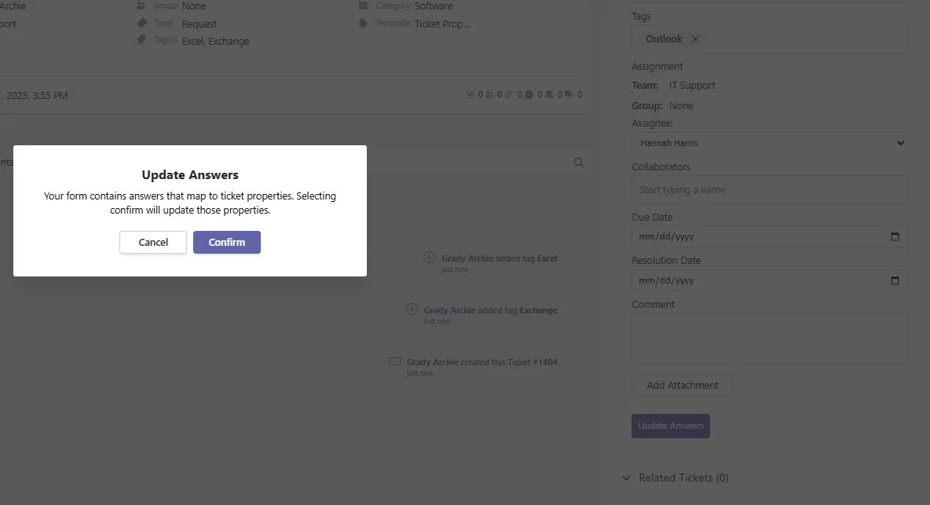Open the Due Date calendar picker
Screen dimensions: 930x505
895,236
